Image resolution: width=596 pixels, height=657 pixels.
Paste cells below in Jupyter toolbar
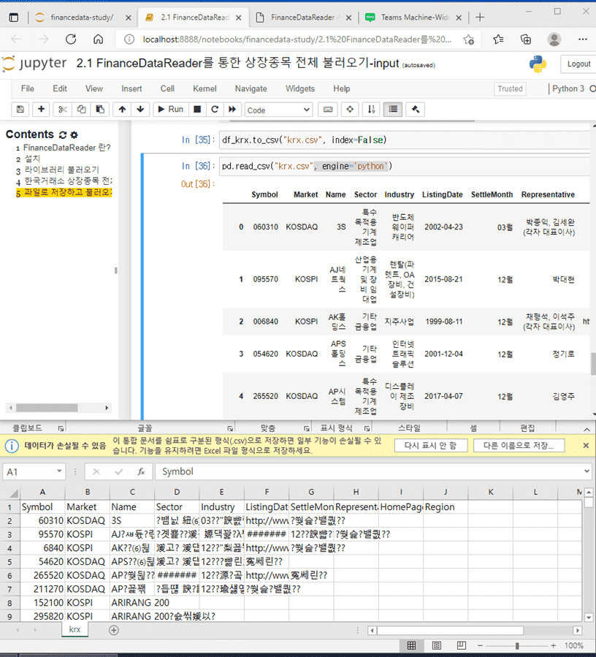click(x=100, y=110)
